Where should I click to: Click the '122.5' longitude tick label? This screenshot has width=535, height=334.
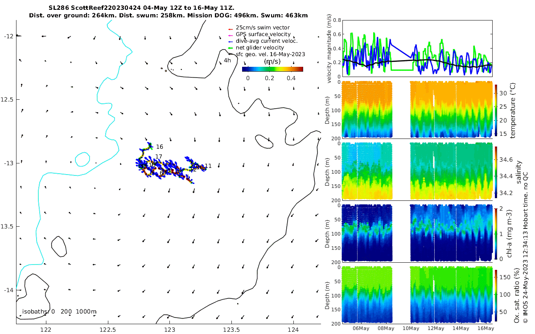point(107,330)
